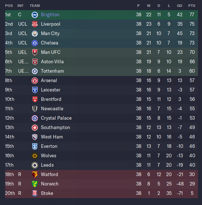The width and height of the screenshot is (202, 205).
Task: Click the Norwich canary badge icon
Action: [35, 184]
